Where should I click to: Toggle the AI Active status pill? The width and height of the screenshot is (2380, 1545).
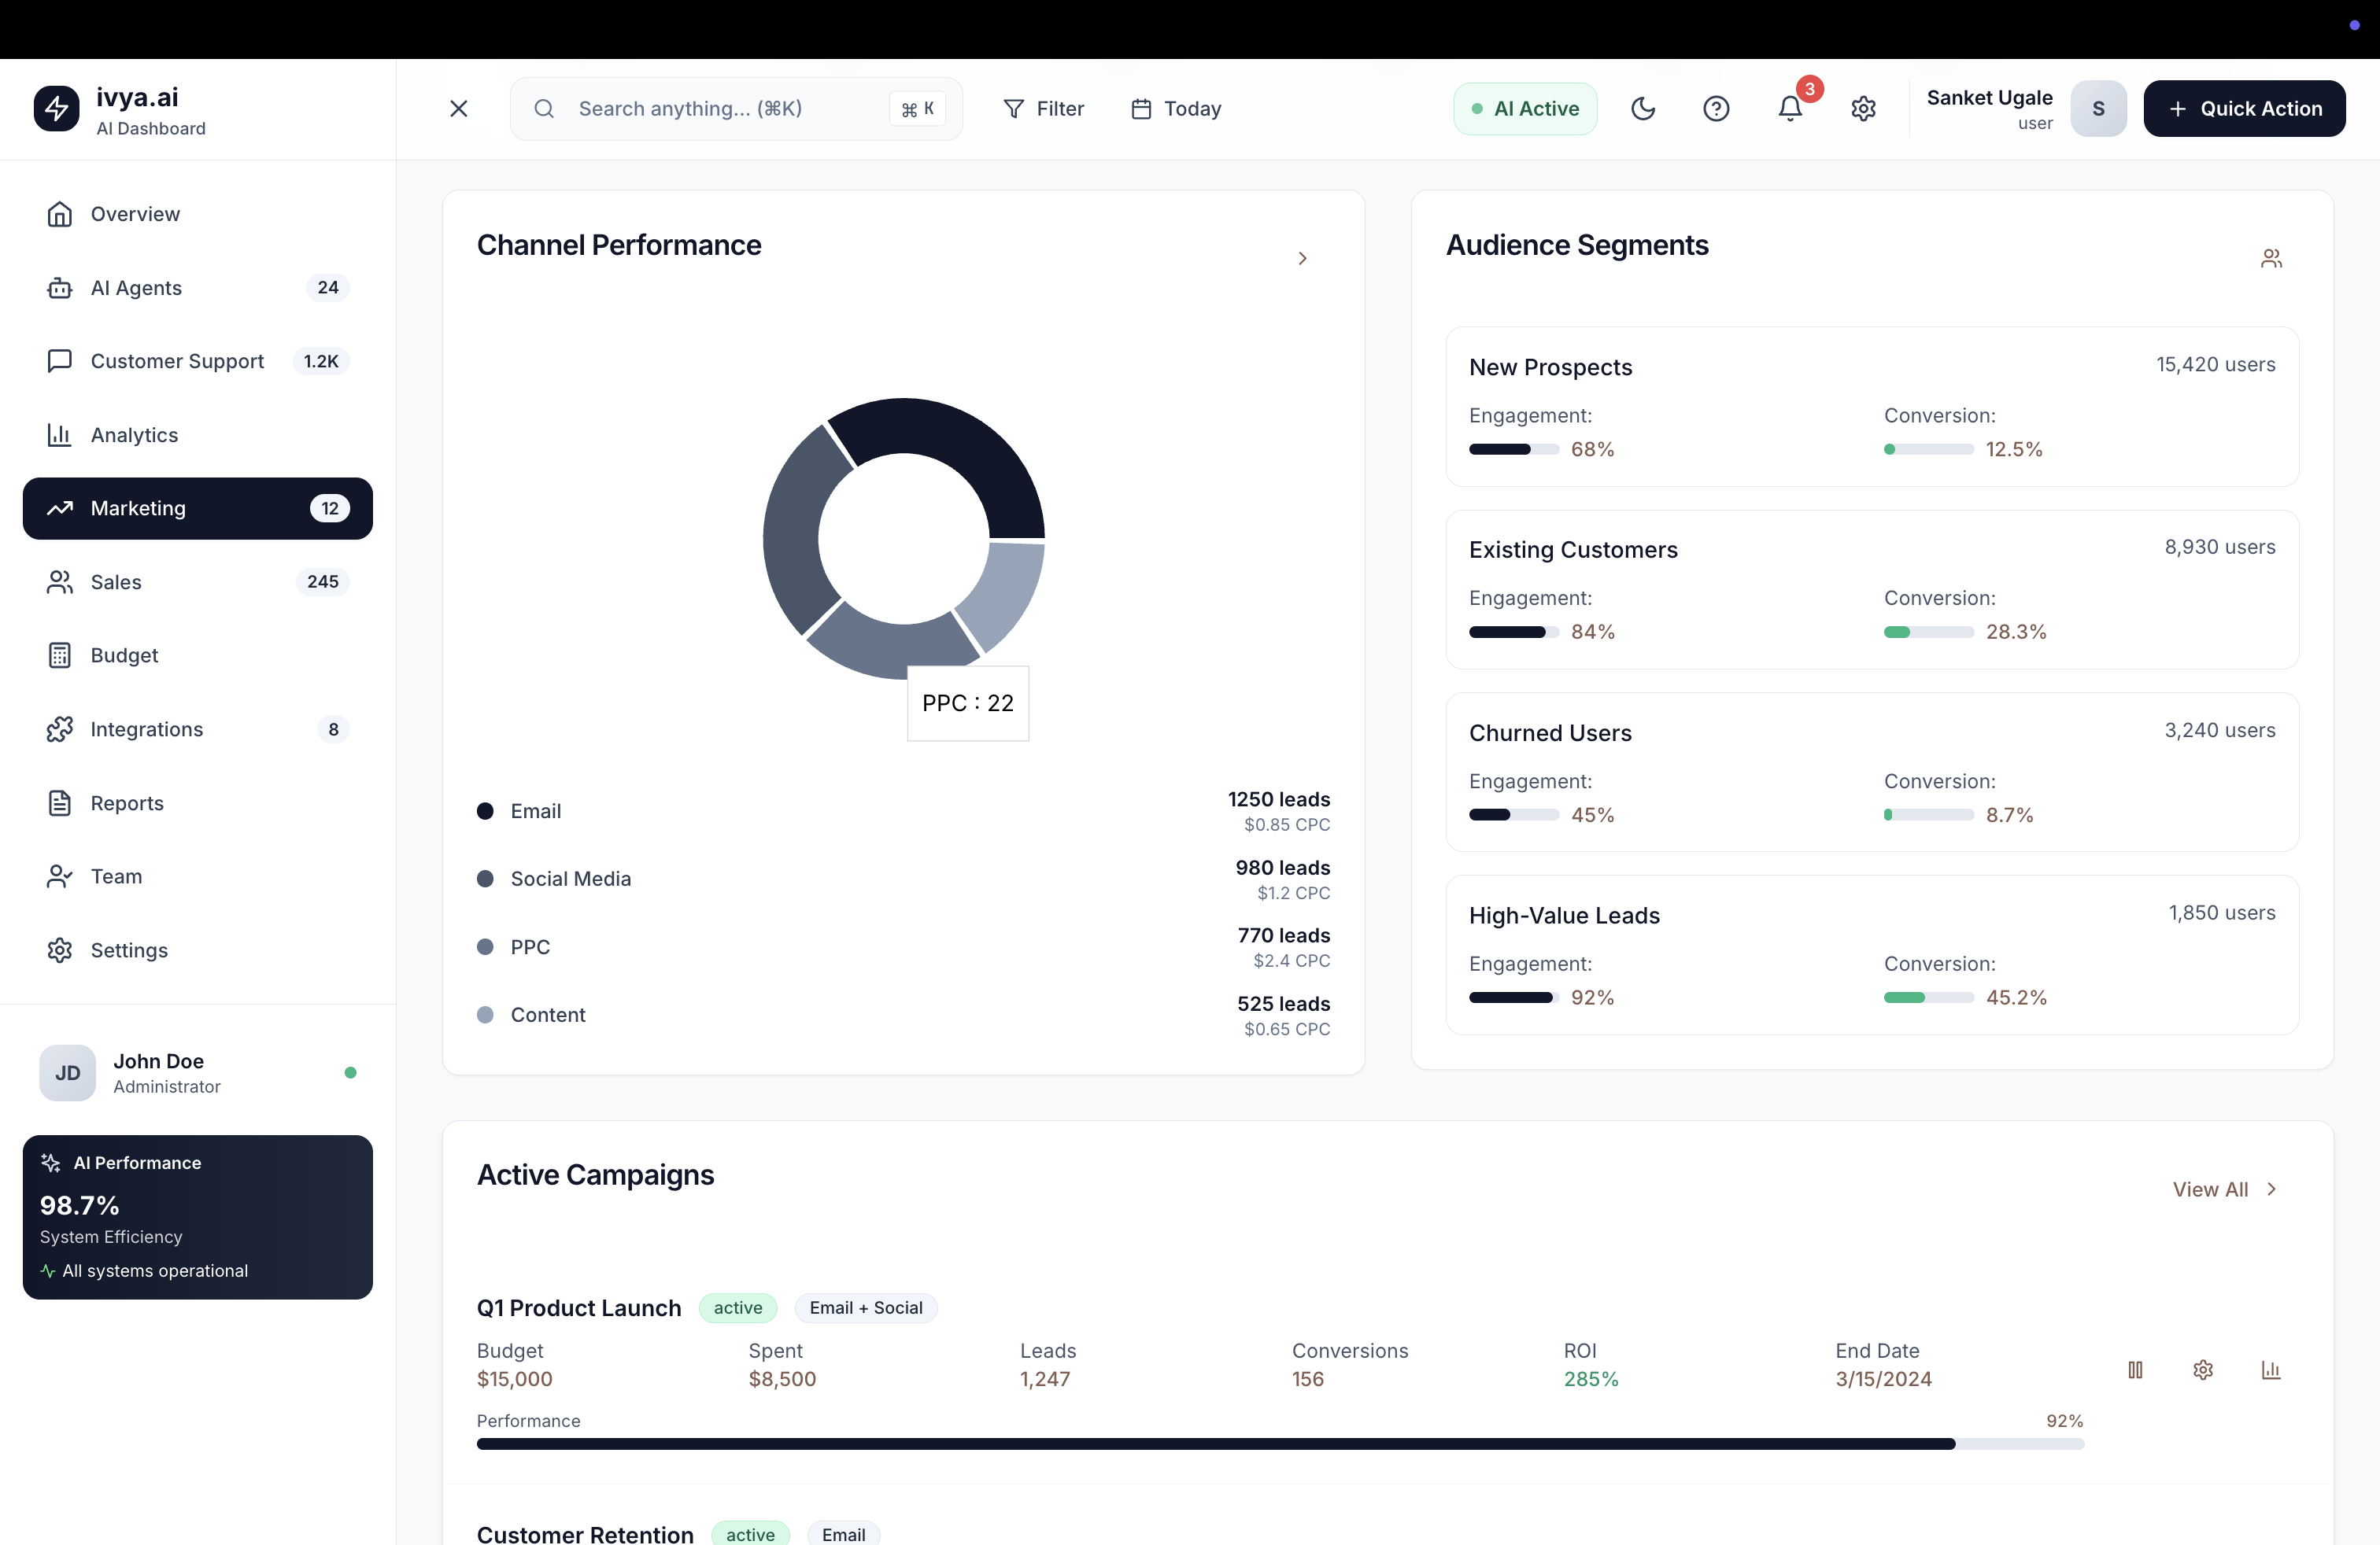point(1525,108)
